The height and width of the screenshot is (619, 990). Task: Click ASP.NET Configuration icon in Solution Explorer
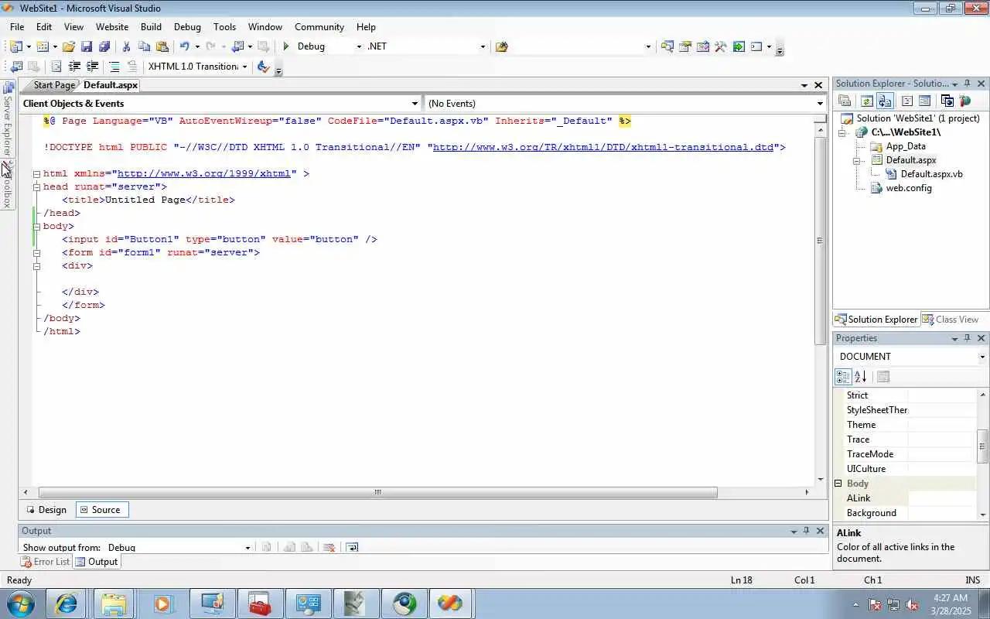click(964, 101)
